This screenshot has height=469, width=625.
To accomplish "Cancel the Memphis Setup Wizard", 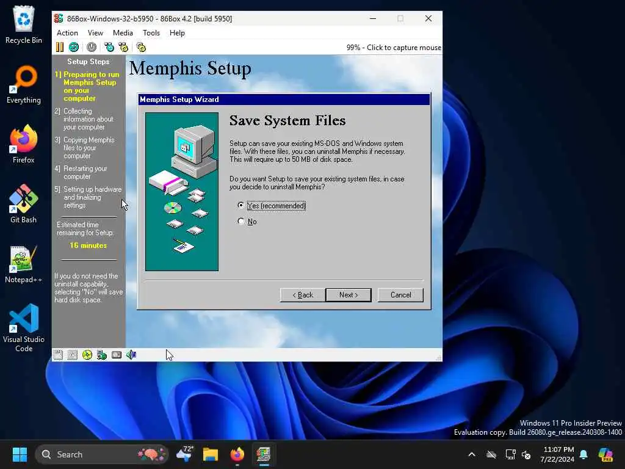I will [400, 295].
